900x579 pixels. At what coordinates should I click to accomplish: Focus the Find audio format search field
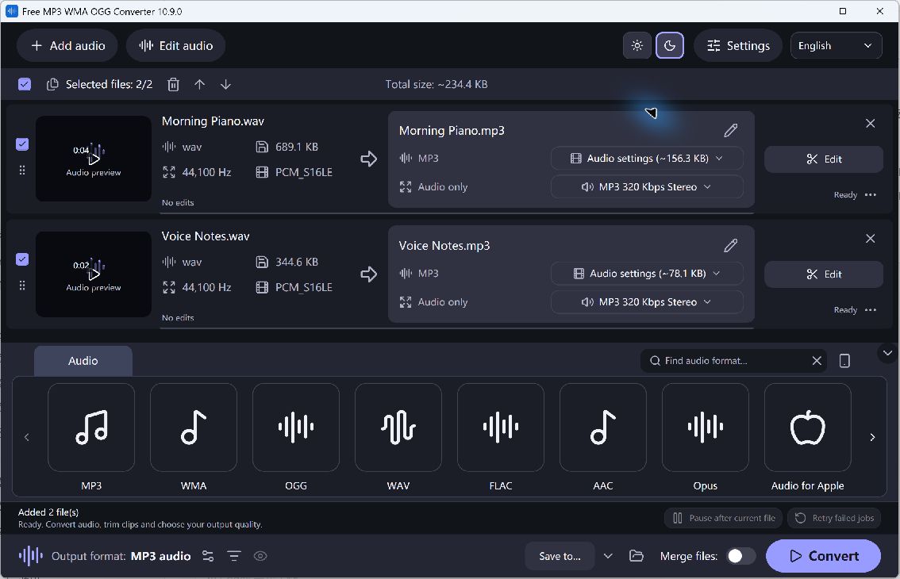(x=733, y=360)
